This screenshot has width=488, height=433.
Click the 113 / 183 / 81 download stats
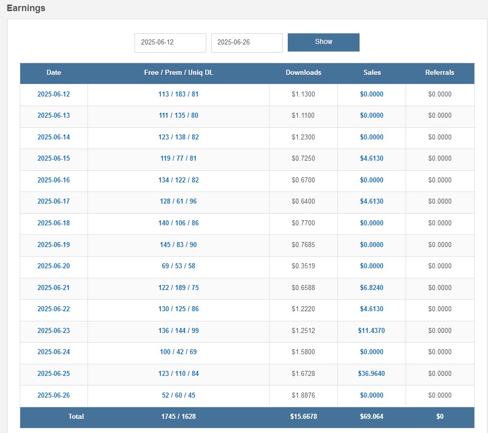pyautogui.click(x=179, y=94)
